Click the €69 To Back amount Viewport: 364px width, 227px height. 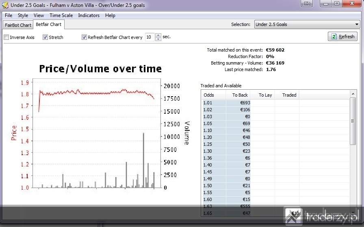246,123
